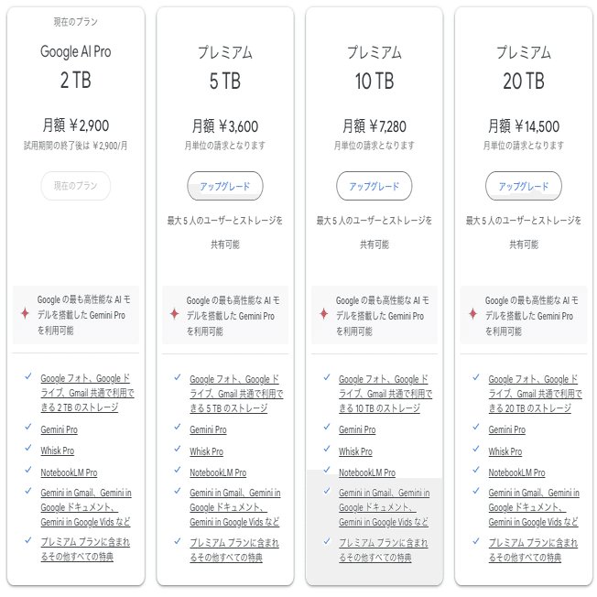597x597 pixels.
Task: Open NotebookLM Pro link in 20 TB plan
Action: tap(516, 472)
